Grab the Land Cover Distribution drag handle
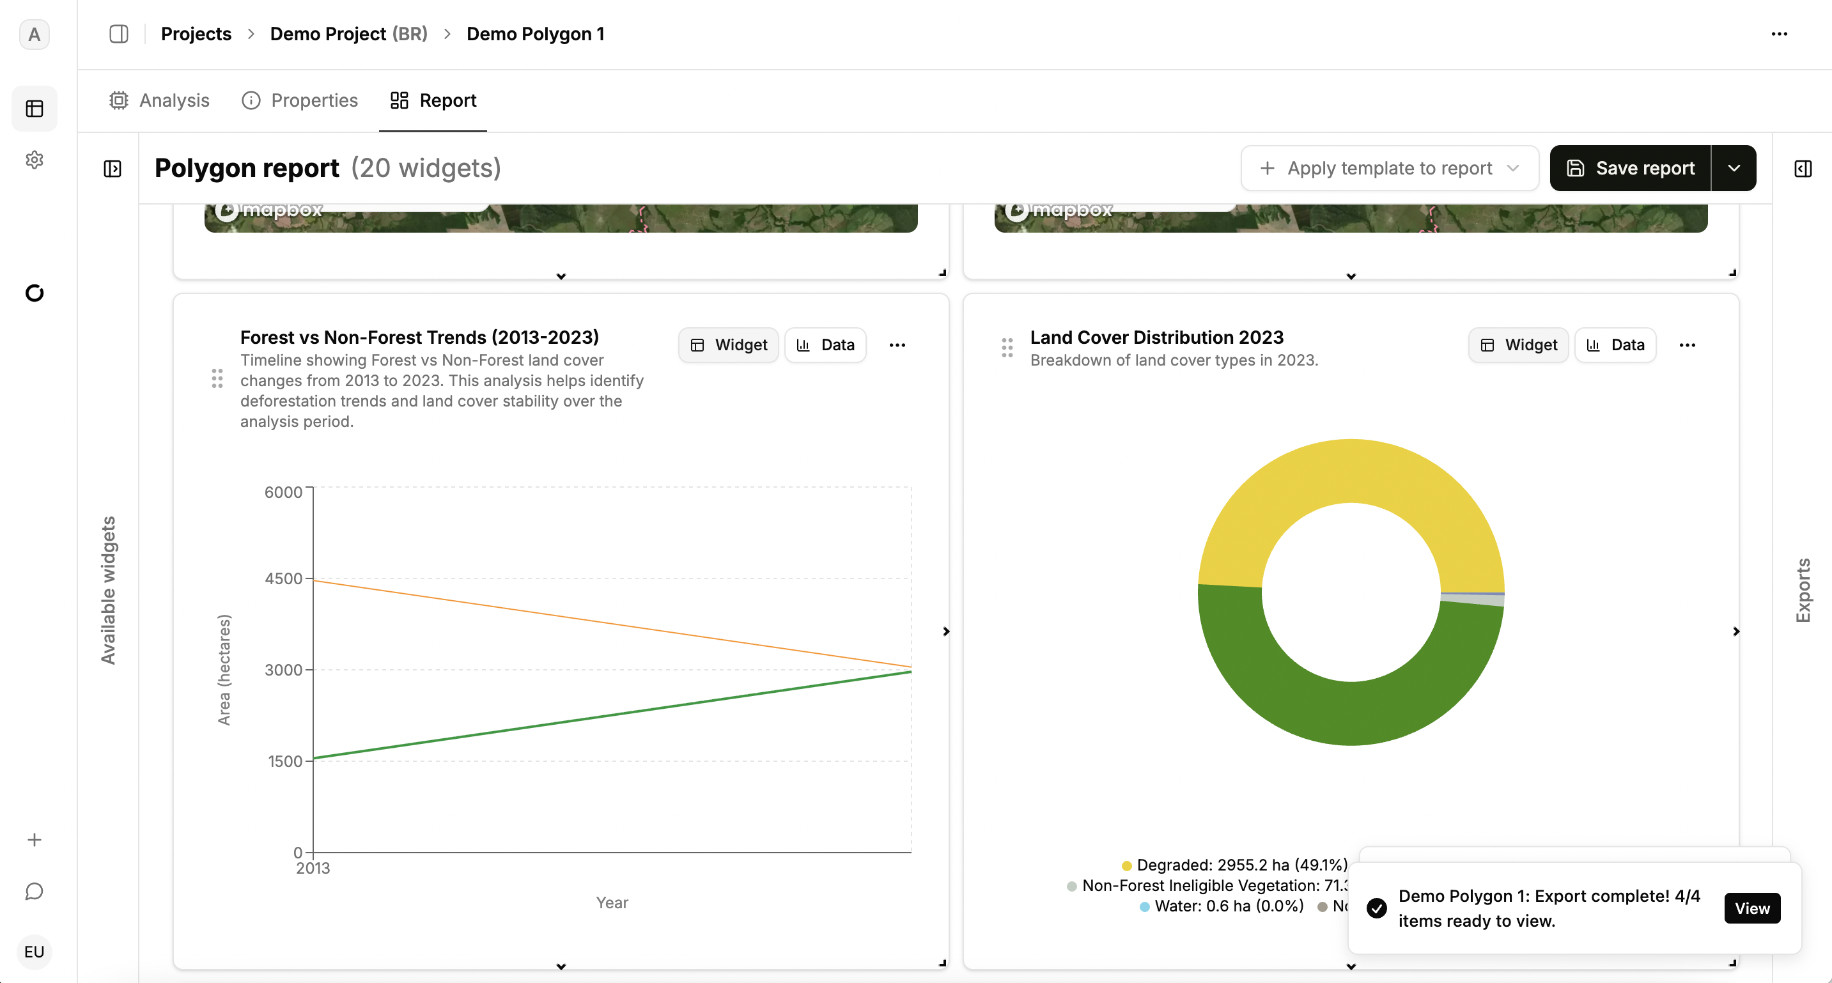1832x983 pixels. click(1007, 347)
